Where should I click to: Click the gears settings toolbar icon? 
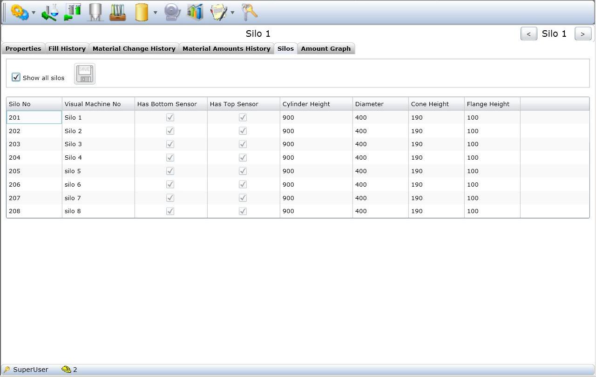[x=19, y=13]
